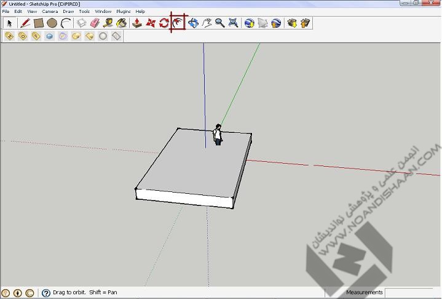The image size is (442, 299).
Task: Click the Move tool with red arrows
Action: [x=151, y=23]
